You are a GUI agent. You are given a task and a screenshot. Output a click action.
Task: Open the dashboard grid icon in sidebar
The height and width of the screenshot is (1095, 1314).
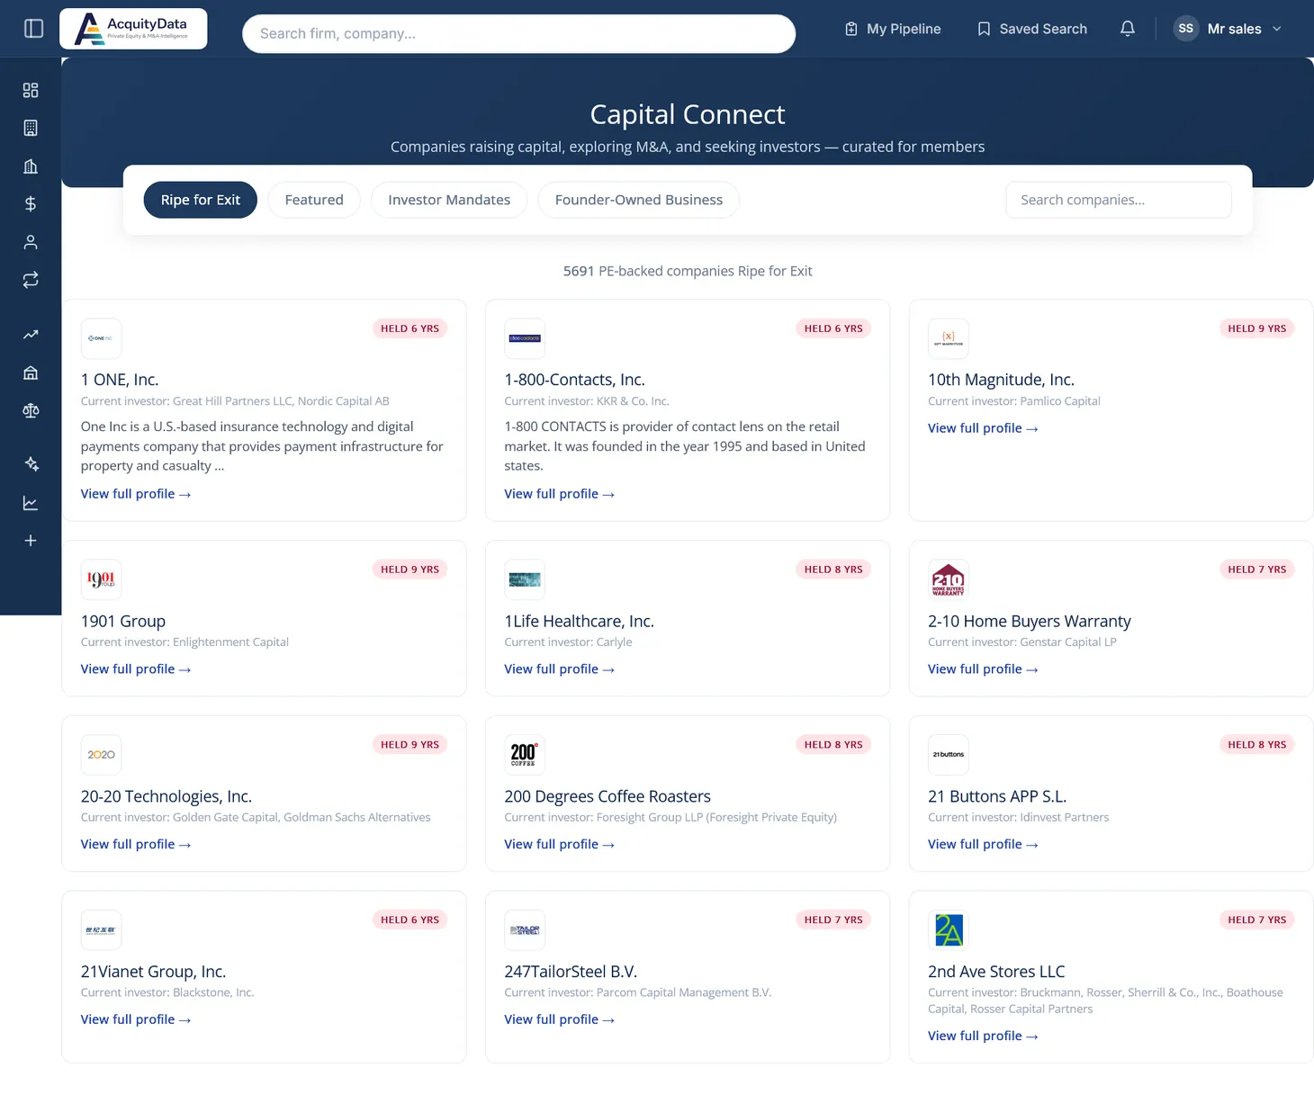31,90
